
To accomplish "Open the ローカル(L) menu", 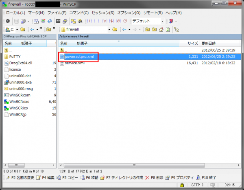I will click(x=15, y=13).
